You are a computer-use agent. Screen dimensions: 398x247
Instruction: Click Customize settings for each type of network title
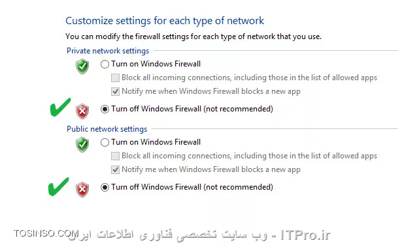tap(165, 21)
